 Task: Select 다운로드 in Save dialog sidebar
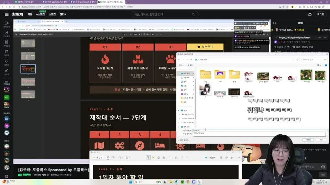point(186,77)
